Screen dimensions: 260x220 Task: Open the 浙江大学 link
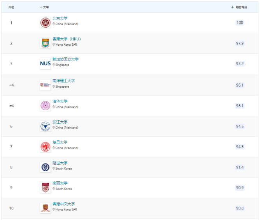[60, 122]
